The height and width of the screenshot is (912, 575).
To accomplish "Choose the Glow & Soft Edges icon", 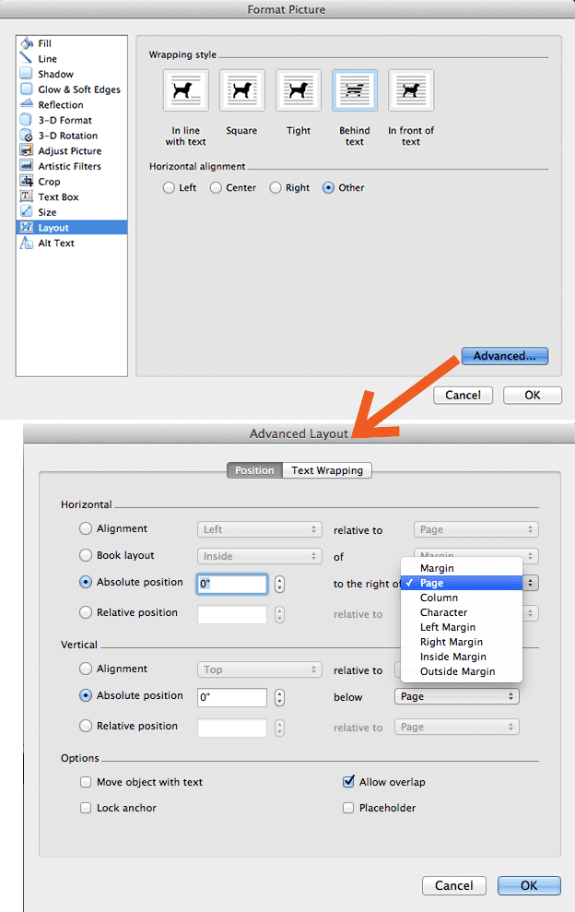I will (x=26, y=89).
